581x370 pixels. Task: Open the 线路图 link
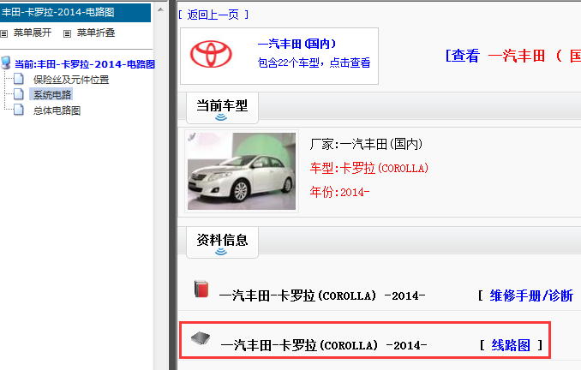tap(511, 345)
